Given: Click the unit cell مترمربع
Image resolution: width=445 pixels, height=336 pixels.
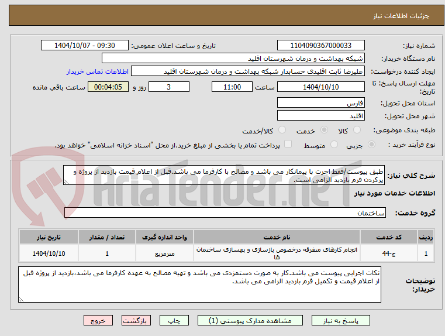Looking at the screenshot, I should (x=164, y=253).
